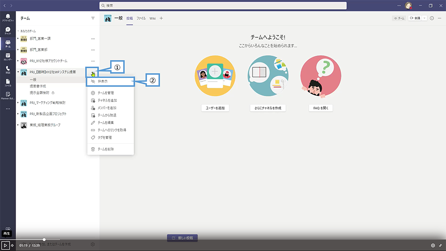The height and width of the screenshot is (251, 446).
Task: Open channel info icon
Action: coord(432,18)
